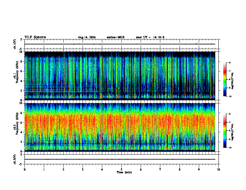Click the ch.2 color scale log(PSD) label
This screenshot has width=246, height=190.
[x=233, y=132]
